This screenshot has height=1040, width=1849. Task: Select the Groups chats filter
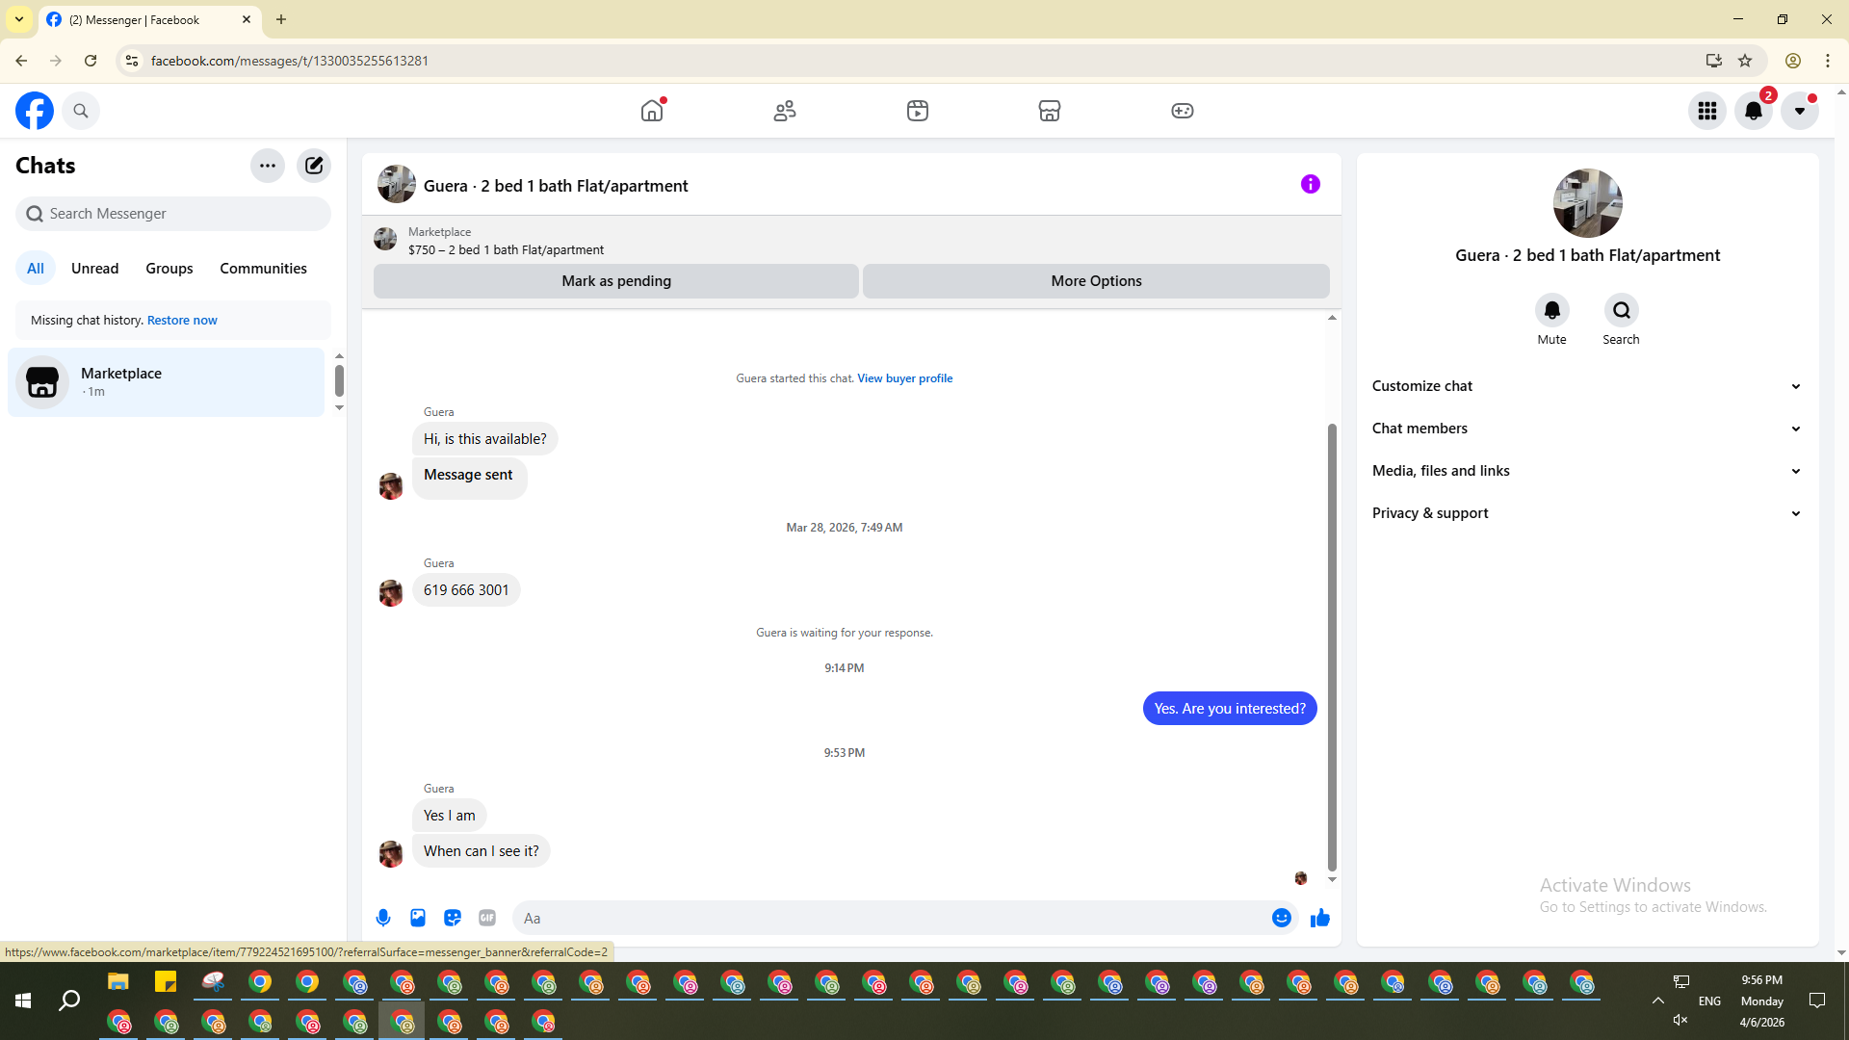point(169,269)
